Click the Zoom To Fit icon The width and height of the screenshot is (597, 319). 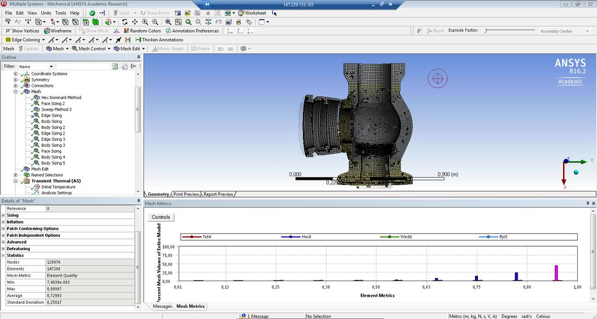[168, 22]
